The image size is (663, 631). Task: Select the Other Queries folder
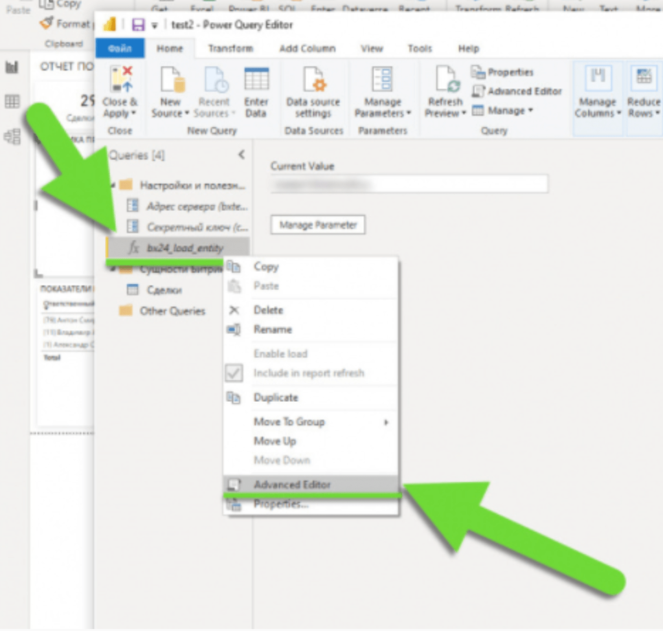tap(172, 311)
